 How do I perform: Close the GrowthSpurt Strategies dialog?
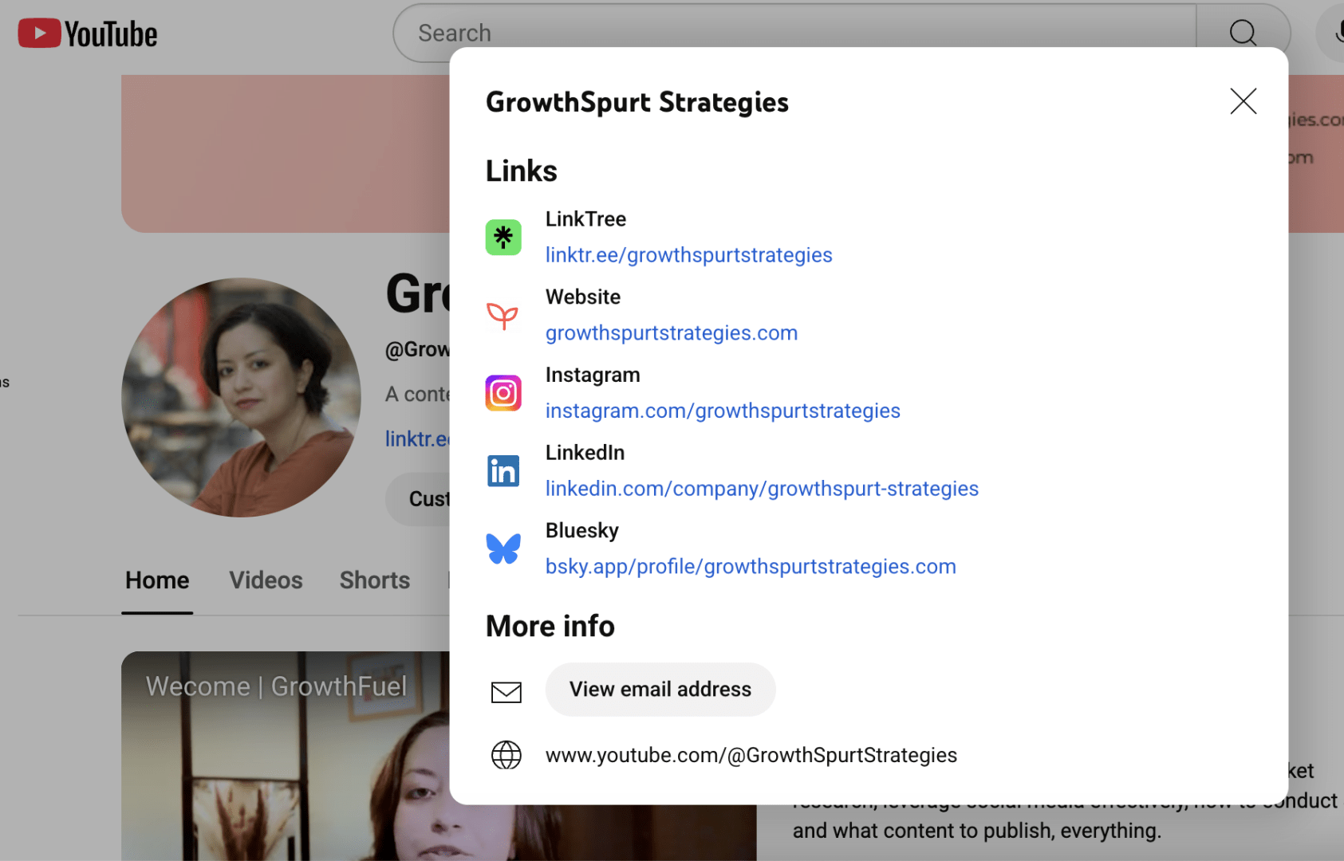[x=1243, y=101]
